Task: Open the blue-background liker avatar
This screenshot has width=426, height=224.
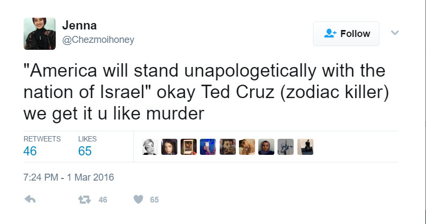Action: coord(208,147)
